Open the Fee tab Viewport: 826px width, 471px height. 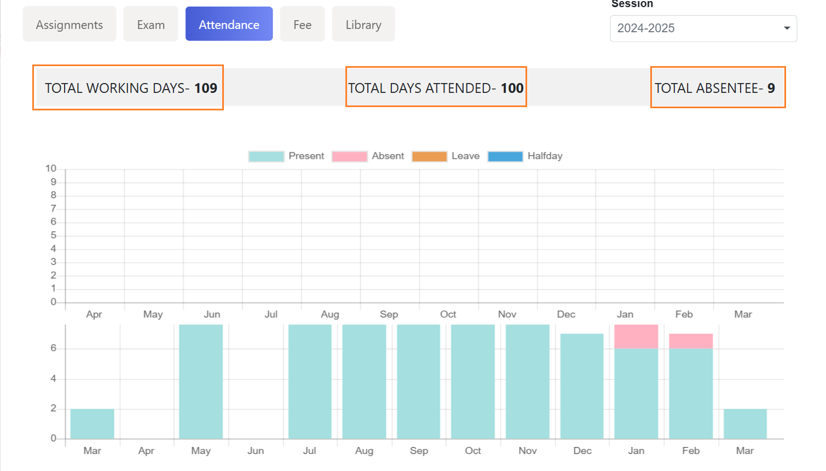[x=302, y=25]
